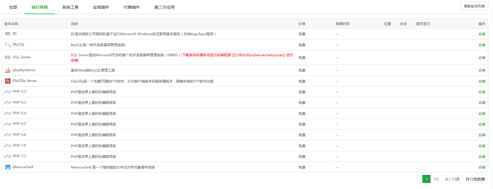Open the 宝塔插件 tab
Viewport: 493px width, 189px height.
101,7
